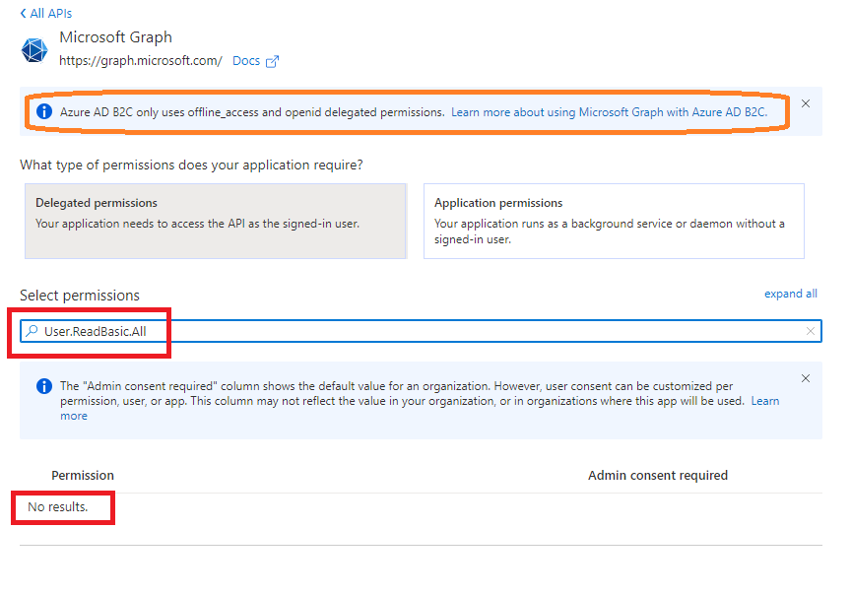The width and height of the screenshot is (851, 595).
Task: Dismiss the admin consent information box
Action: point(805,377)
